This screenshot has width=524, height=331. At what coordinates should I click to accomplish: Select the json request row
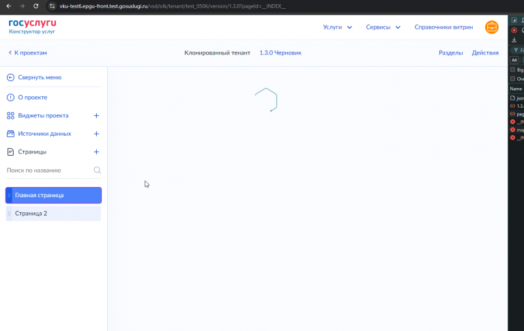point(516,98)
